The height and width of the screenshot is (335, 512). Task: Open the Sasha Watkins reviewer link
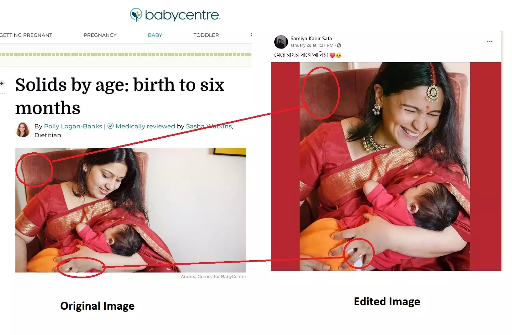tap(209, 126)
